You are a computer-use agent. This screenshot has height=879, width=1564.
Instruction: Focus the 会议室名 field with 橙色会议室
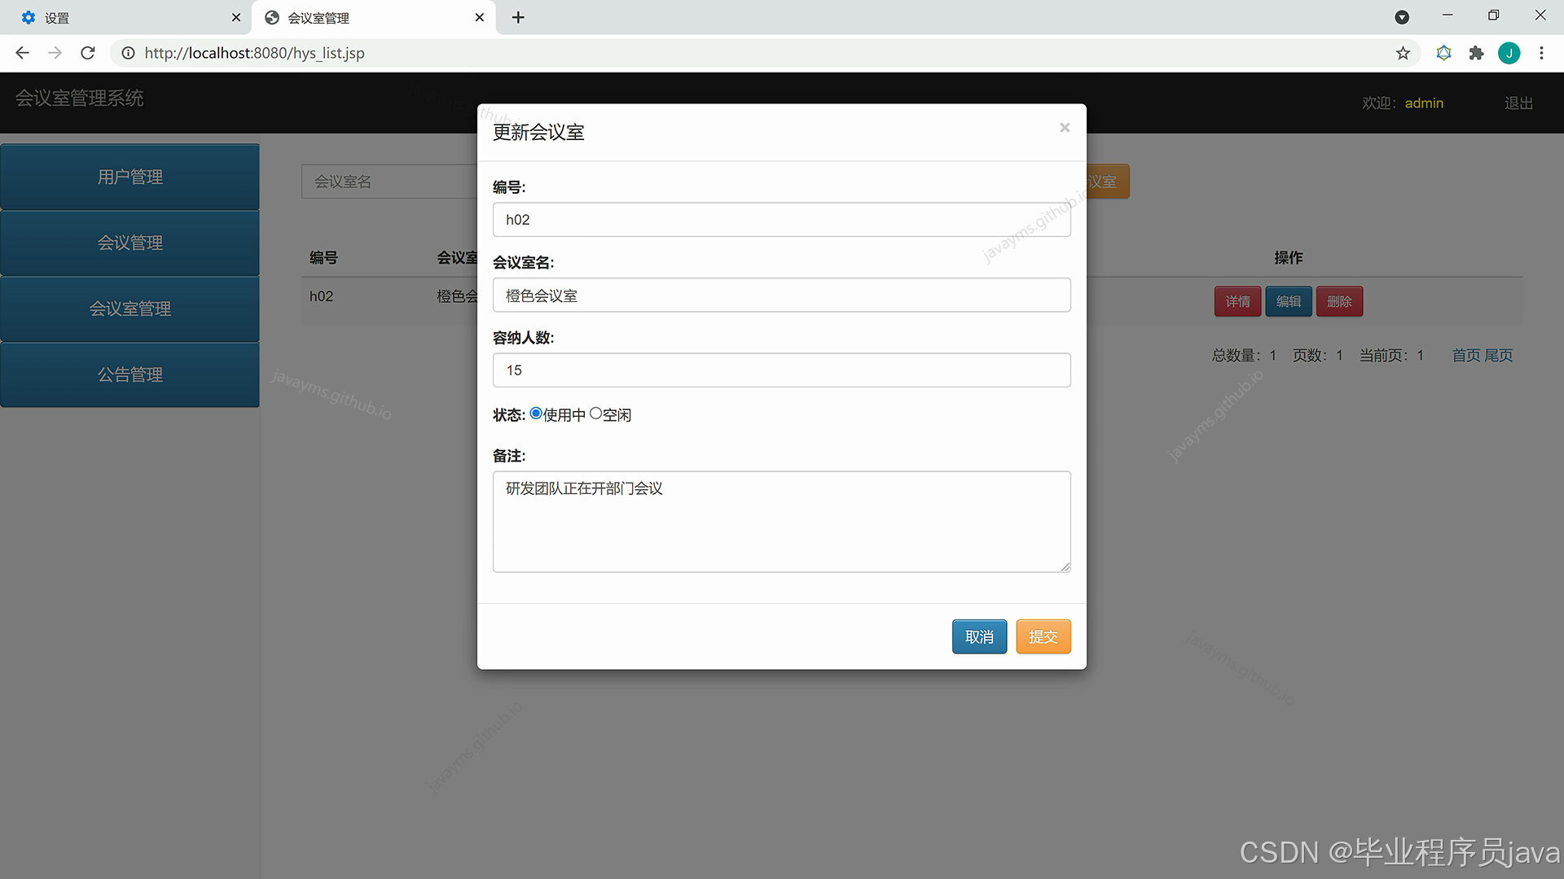coord(781,295)
